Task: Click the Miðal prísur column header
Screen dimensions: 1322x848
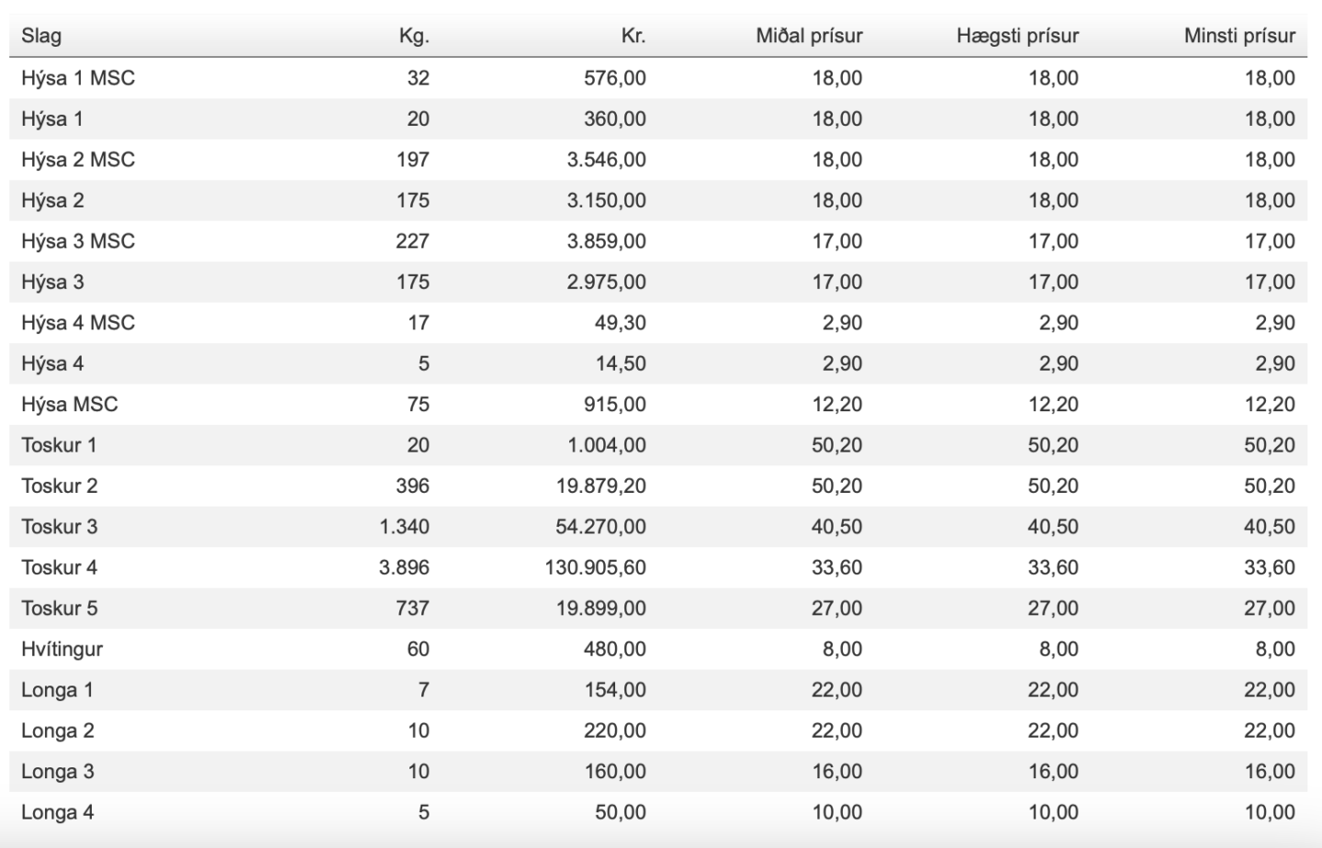Action: [x=809, y=36]
